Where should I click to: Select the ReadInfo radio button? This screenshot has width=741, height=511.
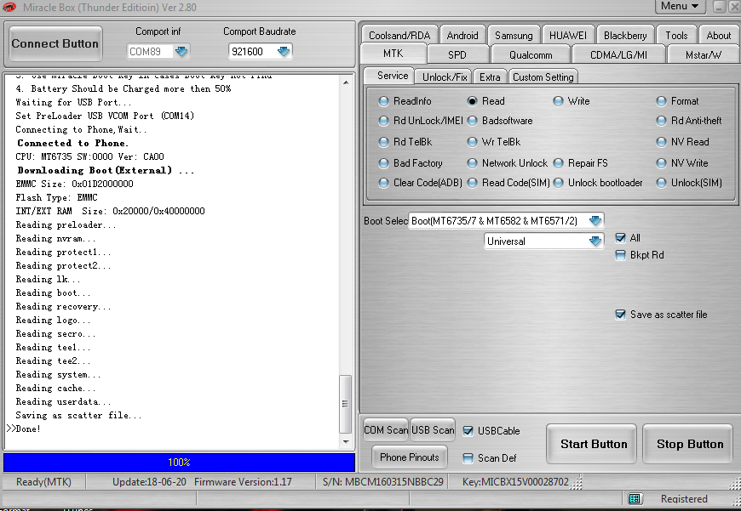coord(384,101)
